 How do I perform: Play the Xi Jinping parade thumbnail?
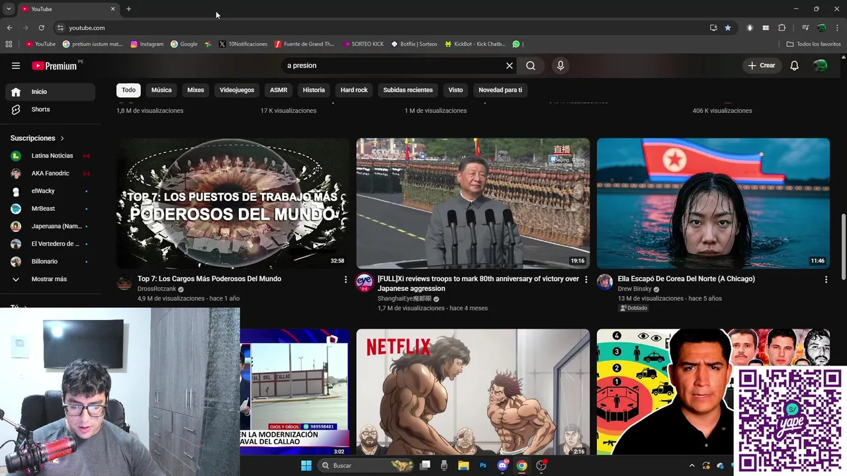(x=473, y=203)
